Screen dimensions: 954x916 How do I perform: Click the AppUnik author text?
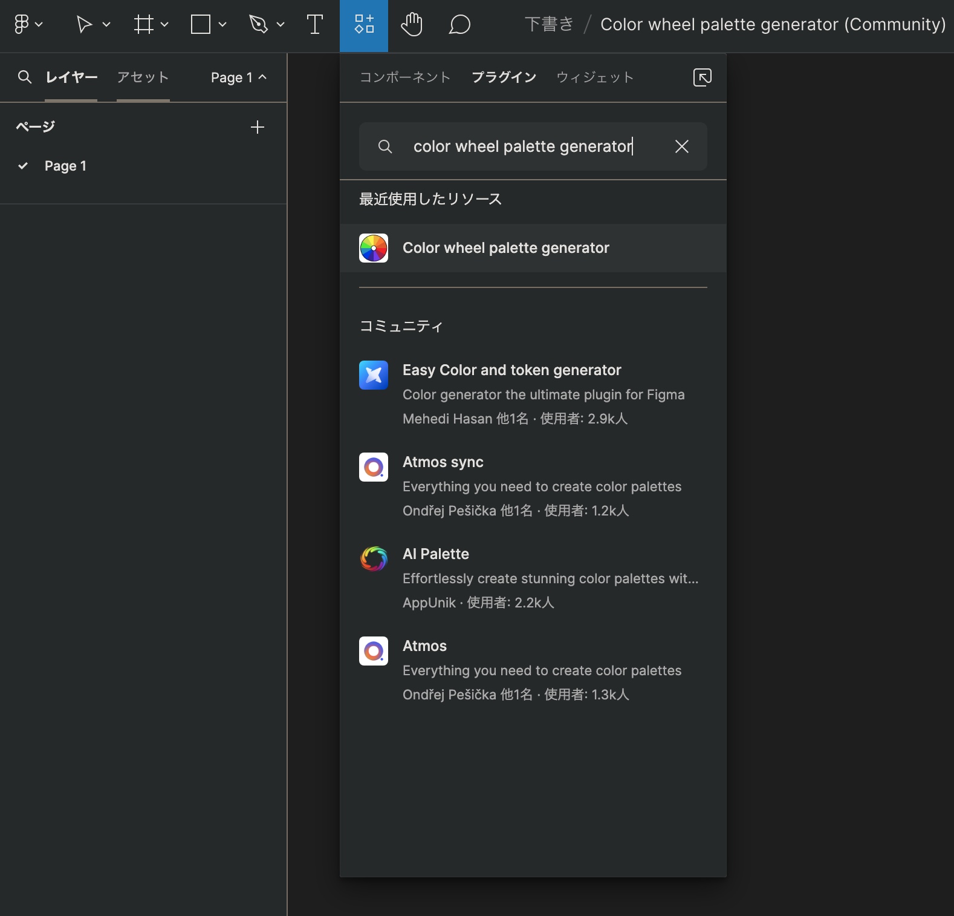(x=429, y=603)
